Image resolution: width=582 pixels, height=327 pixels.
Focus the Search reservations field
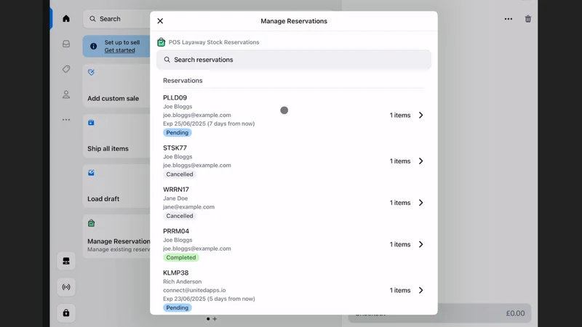[x=294, y=60]
